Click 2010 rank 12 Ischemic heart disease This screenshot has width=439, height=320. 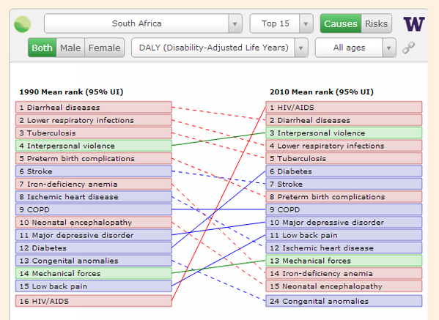tap(344, 248)
